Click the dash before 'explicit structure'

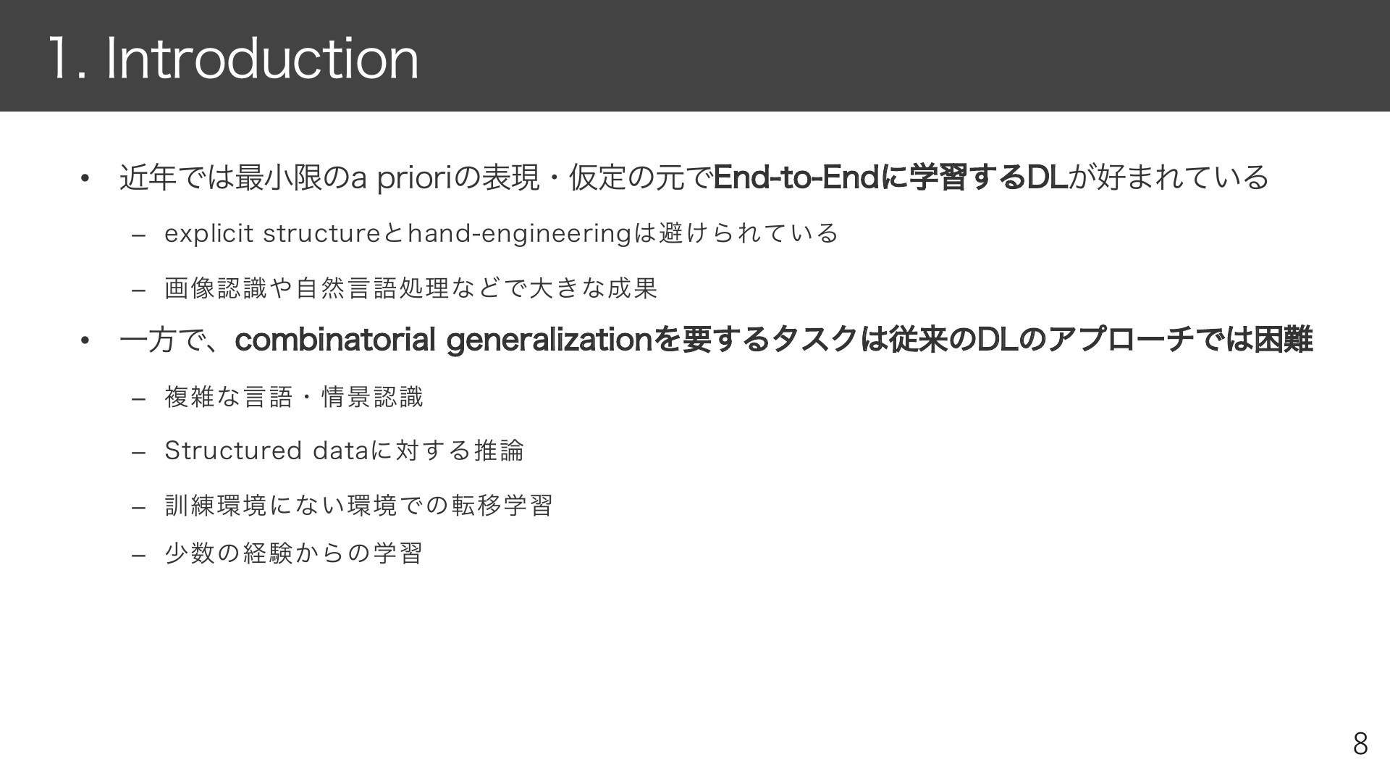tap(139, 235)
